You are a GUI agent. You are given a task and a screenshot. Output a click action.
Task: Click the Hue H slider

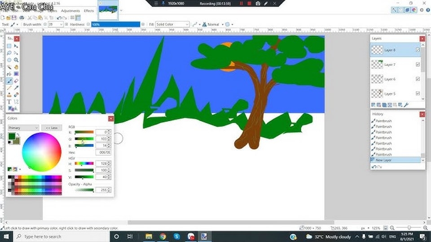click(x=84, y=164)
